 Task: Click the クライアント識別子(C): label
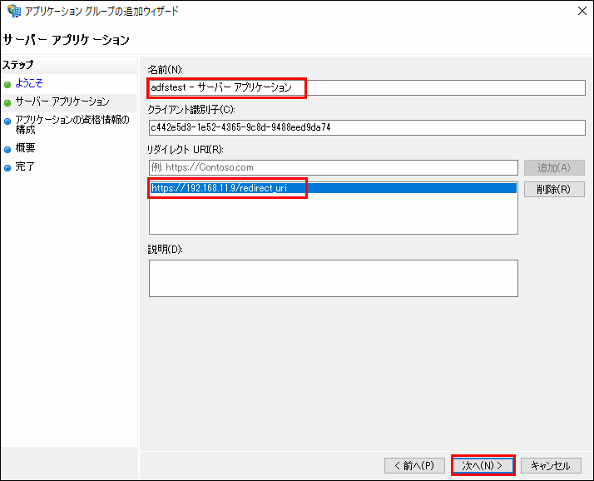(x=191, y=110)
